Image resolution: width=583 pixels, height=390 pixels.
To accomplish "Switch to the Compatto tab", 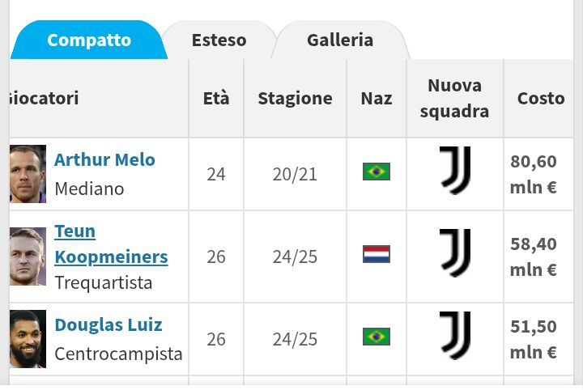I will click(x=88, y=40).
